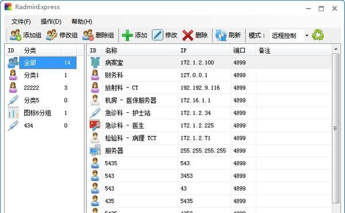345x213 pixels.
Task: Click the 删除组 button label
Action: coord(105,35)
